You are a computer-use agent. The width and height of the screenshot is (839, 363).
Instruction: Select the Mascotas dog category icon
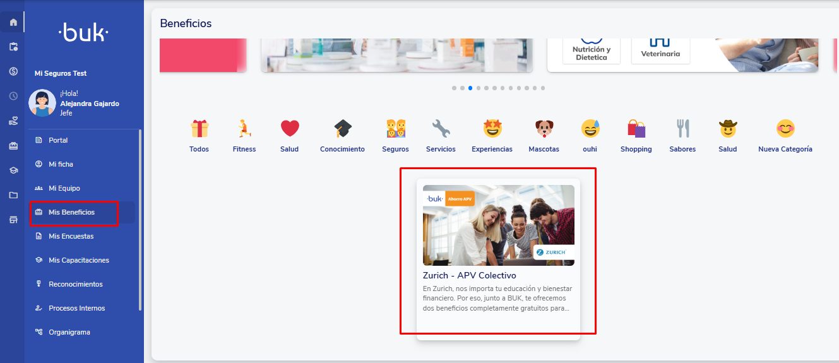[544, 129]
